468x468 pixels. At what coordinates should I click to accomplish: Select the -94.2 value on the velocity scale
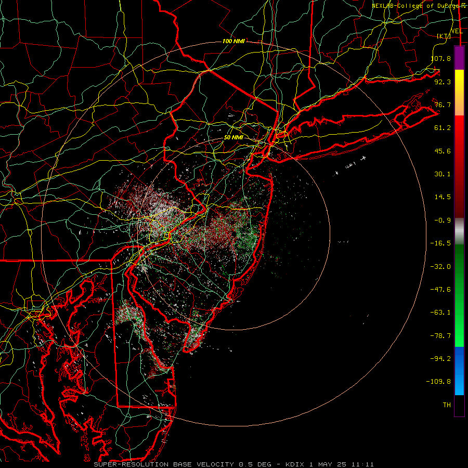point(441,358)
